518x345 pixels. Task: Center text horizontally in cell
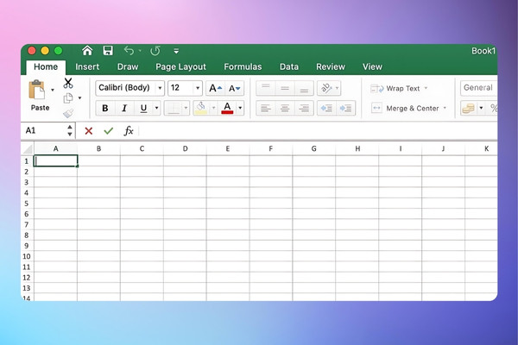tap(285, 108)
